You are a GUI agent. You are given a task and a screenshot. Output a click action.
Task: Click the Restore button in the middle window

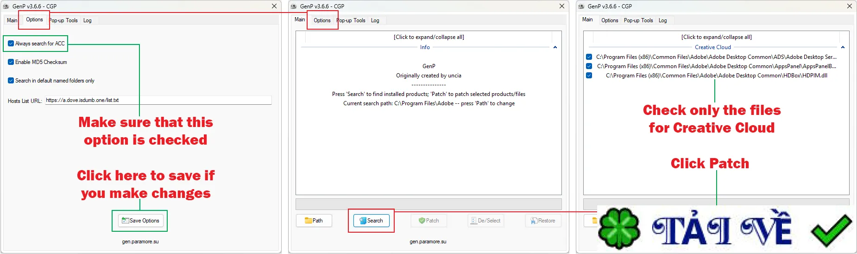(x=543, y=221)
